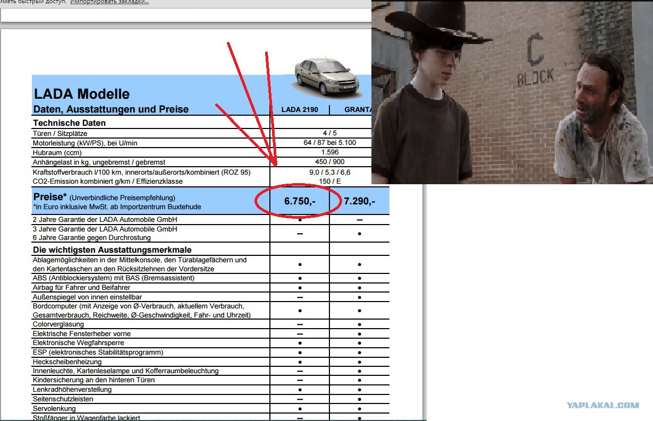
Task: Click '*in Euro inklusive MwSt.' footnote line
Action: pos(117,207)
